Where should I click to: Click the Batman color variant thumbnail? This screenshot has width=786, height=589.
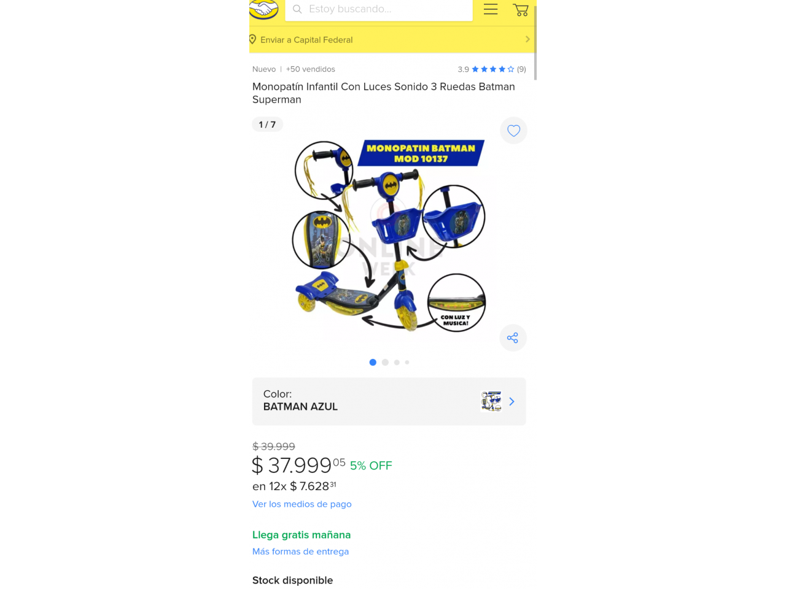tap(491, 401)
